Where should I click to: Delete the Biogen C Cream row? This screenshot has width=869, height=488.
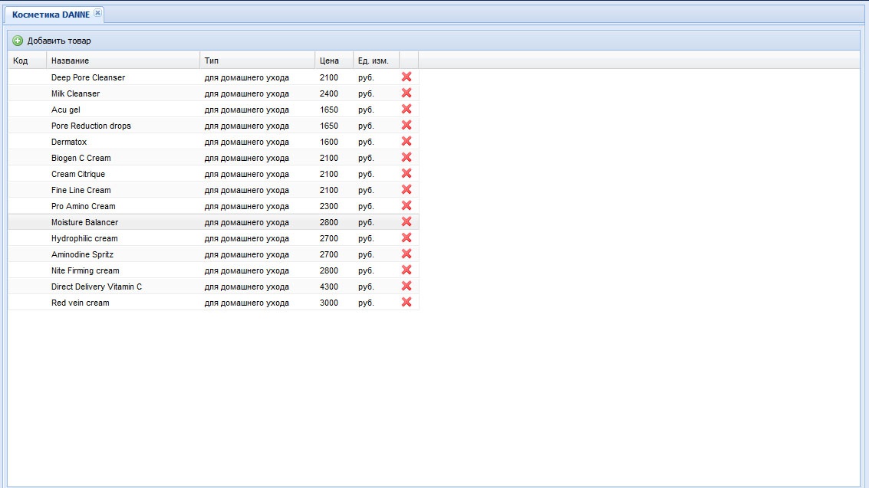(407, 157)
